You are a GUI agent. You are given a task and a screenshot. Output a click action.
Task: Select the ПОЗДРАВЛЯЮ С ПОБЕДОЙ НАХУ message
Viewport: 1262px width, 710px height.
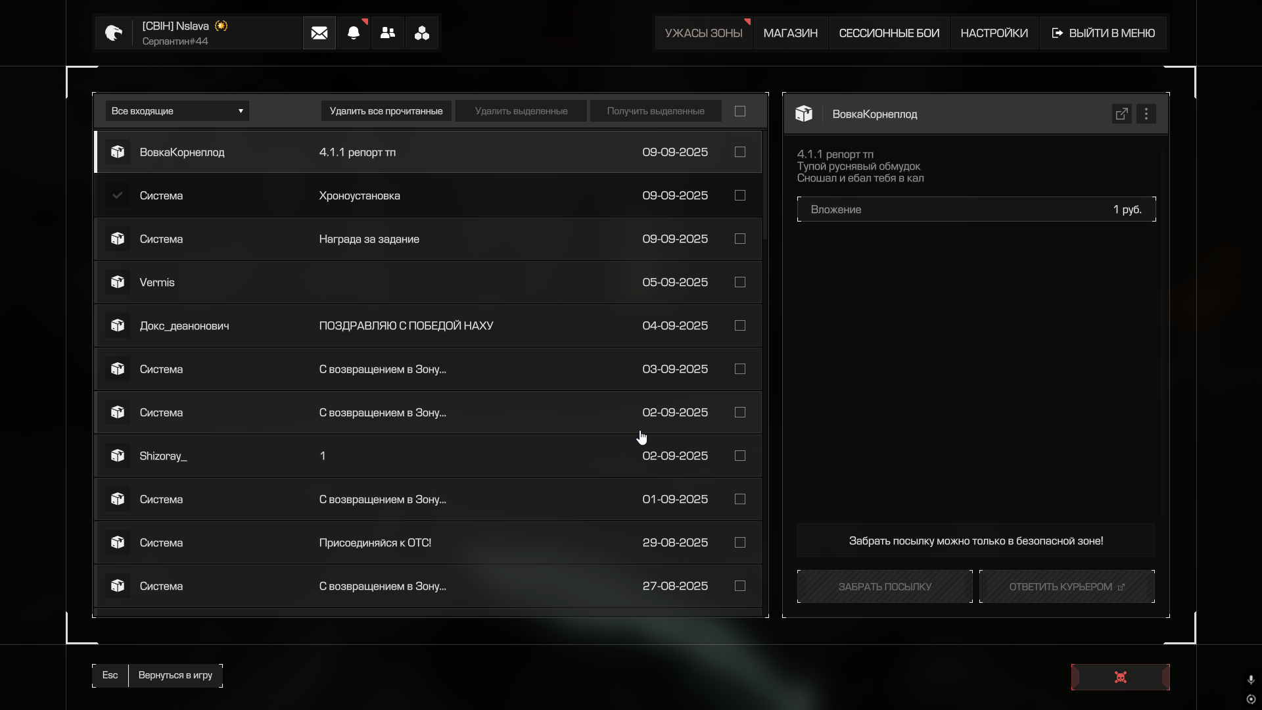point(429,325)
